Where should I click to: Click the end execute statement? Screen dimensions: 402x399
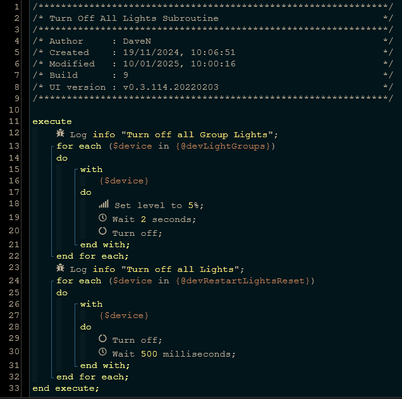[x=66, y=388]
